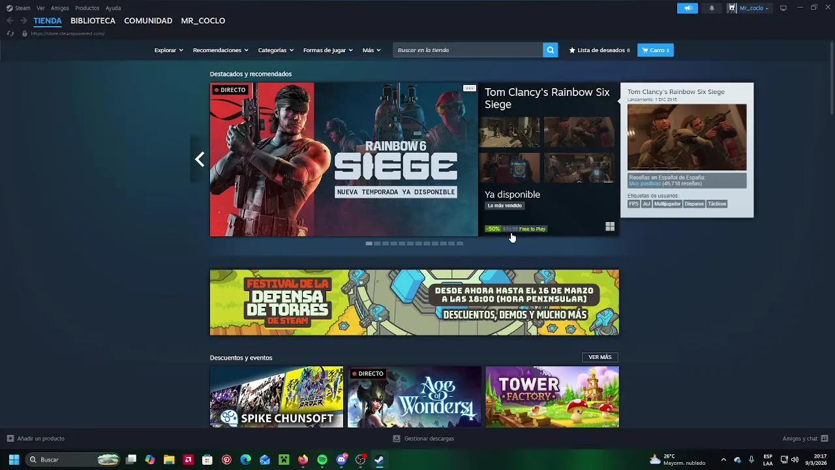Open Gestionar descargas
Viewport: 835px width, 470px height.
pyautogui.click(x=423, y=439)
